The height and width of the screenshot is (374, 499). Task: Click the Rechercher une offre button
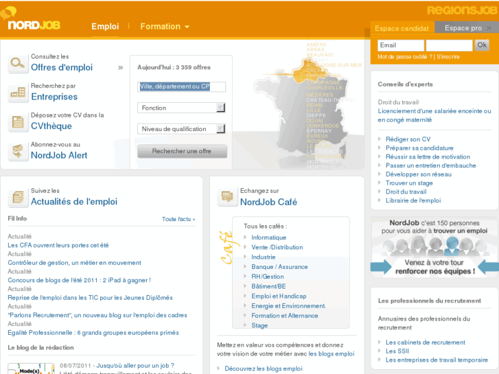pyautogui.click(x=182, y=151)
